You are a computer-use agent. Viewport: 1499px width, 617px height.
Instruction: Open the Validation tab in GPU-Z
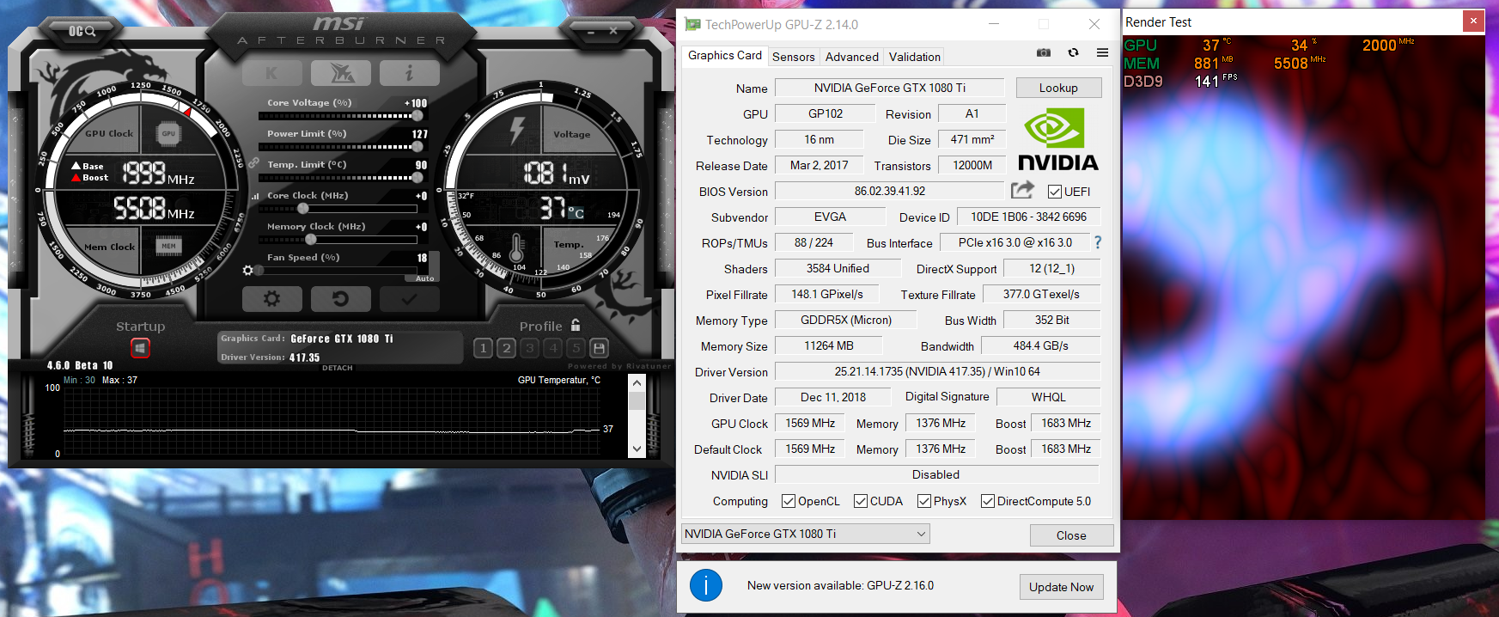point(915,57)
